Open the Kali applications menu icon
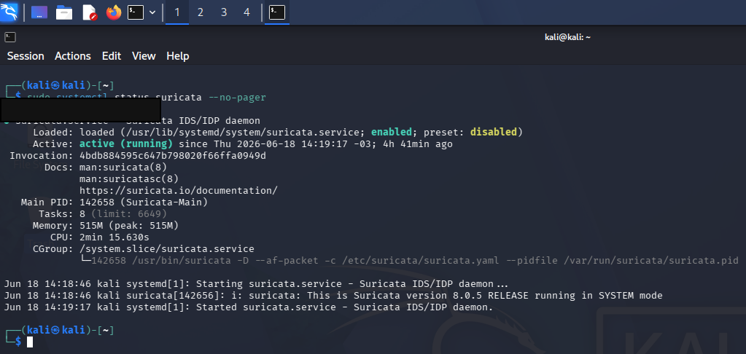The height and width of the screenshot is (354, 746). click(9, 12)
